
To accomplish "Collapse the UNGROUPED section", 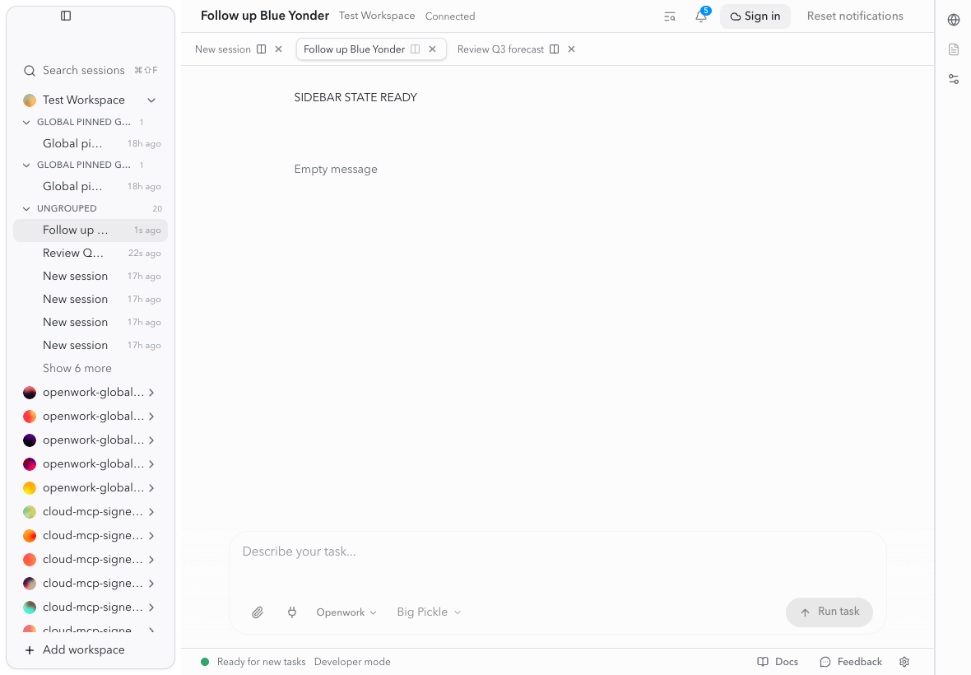I will point(26,209).
